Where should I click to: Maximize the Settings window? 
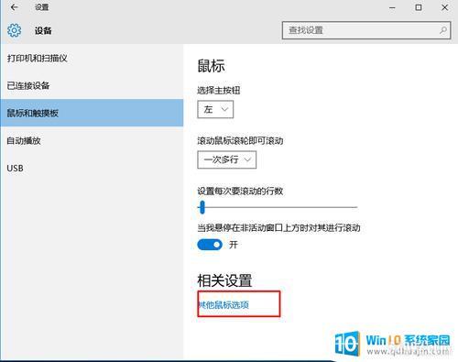click(419, 7)
